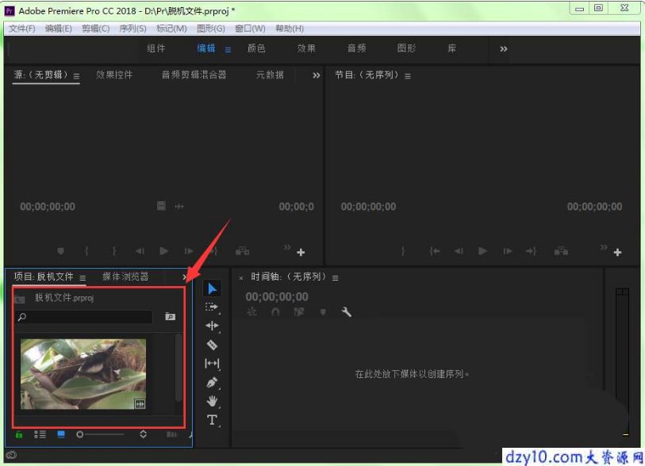Go to In point in Program monitor
This screenshot has height=466, width=645.
[435, 250]
